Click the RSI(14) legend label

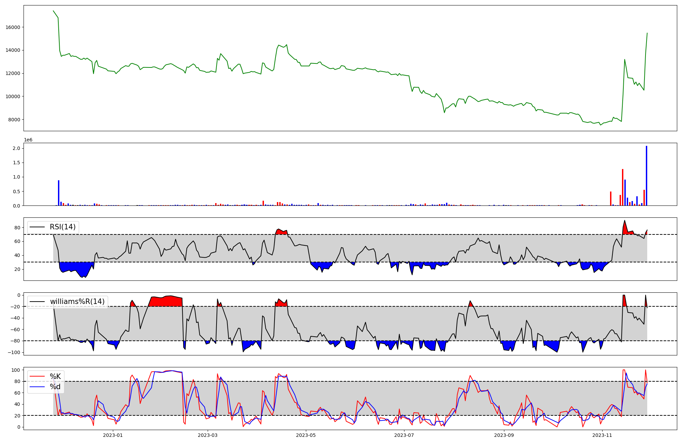(63, 227)
